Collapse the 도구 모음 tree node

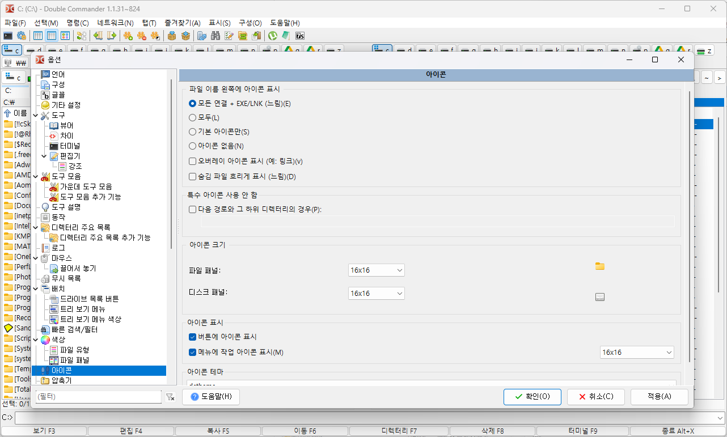point(36,176)
